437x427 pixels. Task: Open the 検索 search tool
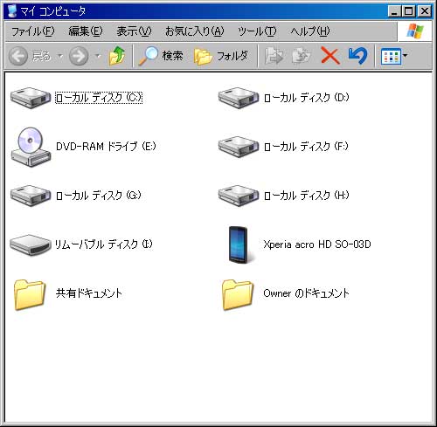coord(161,56)
